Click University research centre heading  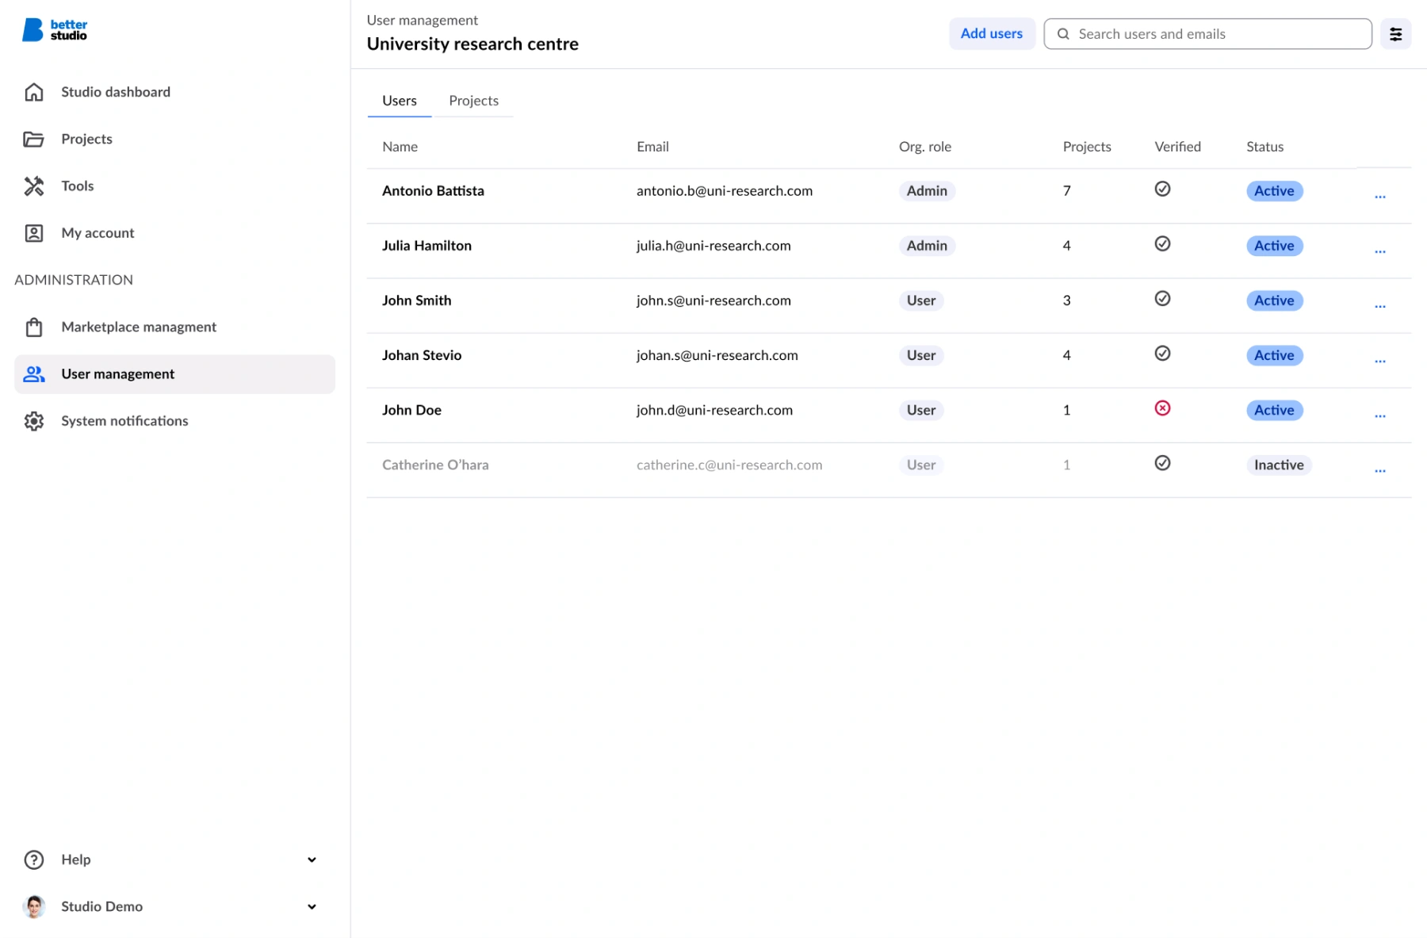coord(472,44)
